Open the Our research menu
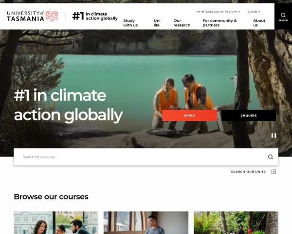The image size is (292, 234). point(182,23)
